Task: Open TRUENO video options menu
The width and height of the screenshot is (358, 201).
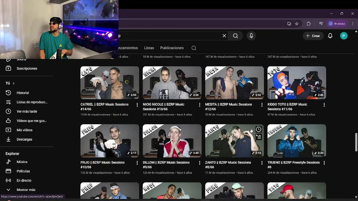Action: pos(324,163)
